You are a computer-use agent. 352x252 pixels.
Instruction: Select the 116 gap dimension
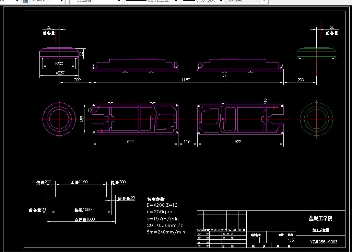click(187, 141)
